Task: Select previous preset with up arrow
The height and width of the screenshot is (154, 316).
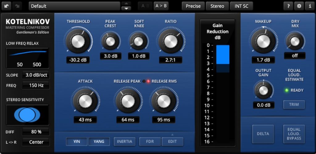Action: 126,4
